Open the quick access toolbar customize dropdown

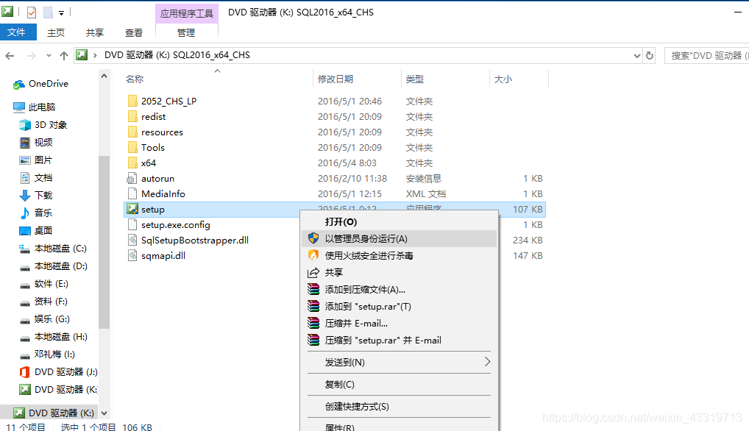(61, 13)
